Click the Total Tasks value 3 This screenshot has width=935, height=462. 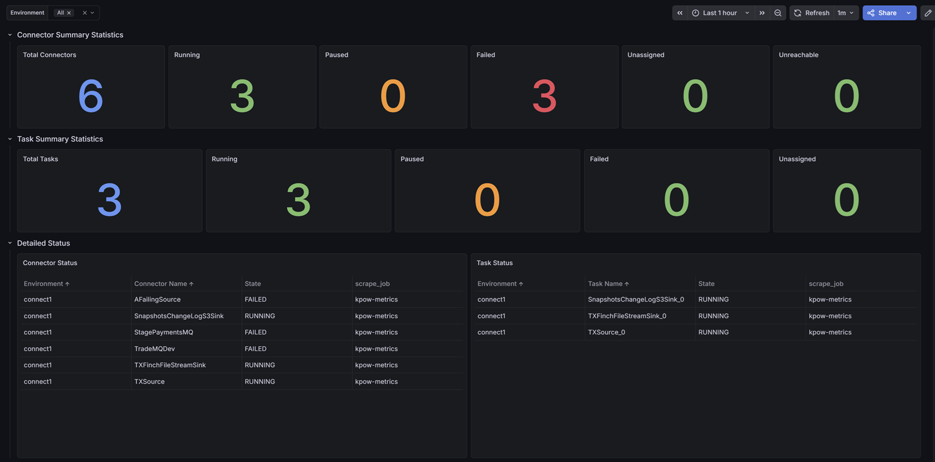point(110,199)
